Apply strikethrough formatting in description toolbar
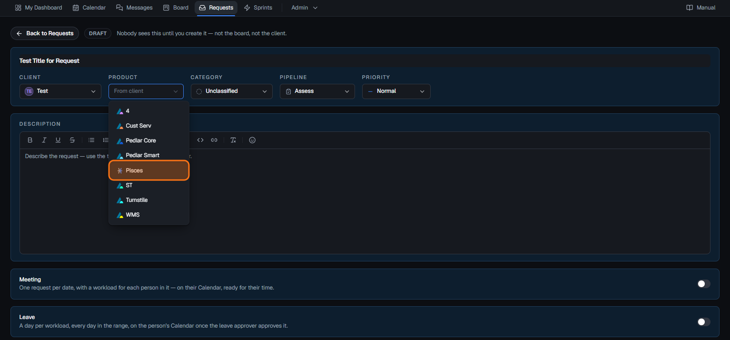This screenshot has height=340, width=730. point(72,140)
